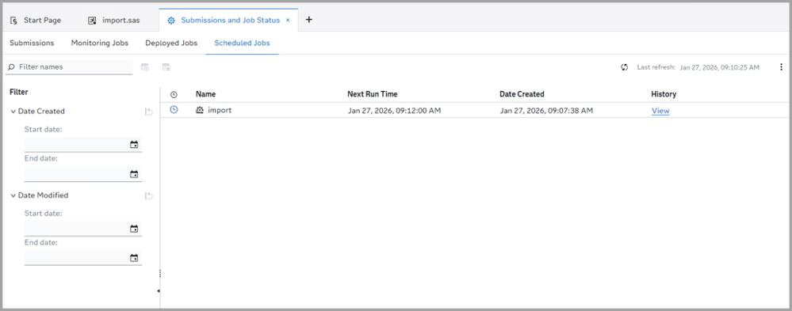Open the more options vertical dots menu
The height and width of the screenshot is (311, 792).
tap(781, 67)
